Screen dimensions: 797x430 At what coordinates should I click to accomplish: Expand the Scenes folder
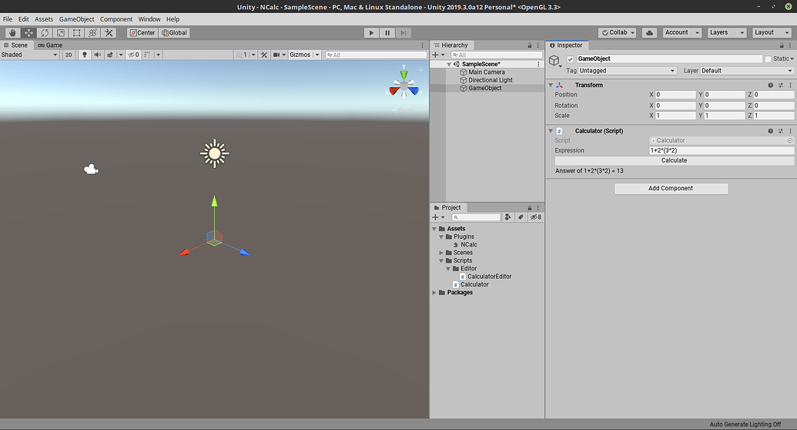tap(441, 253)
